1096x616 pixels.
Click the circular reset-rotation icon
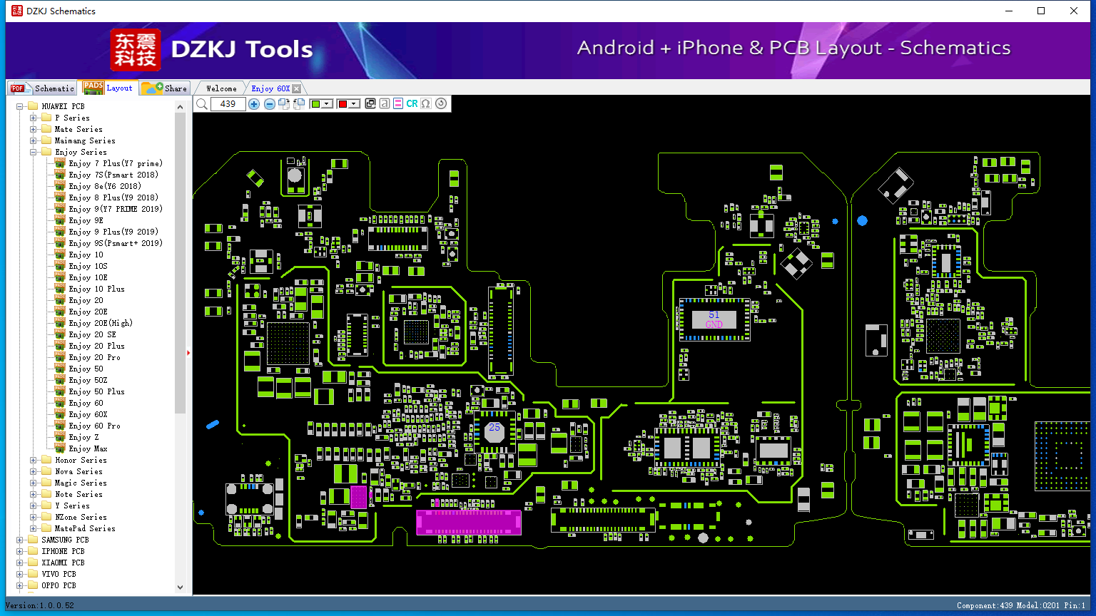[x=441, y=104]
